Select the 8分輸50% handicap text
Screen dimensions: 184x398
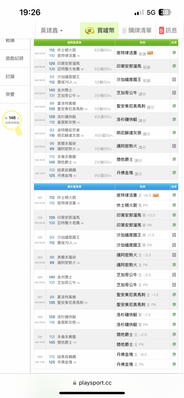pos(103,50)
